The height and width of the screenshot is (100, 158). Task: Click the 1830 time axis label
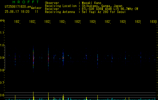point(153,21)
